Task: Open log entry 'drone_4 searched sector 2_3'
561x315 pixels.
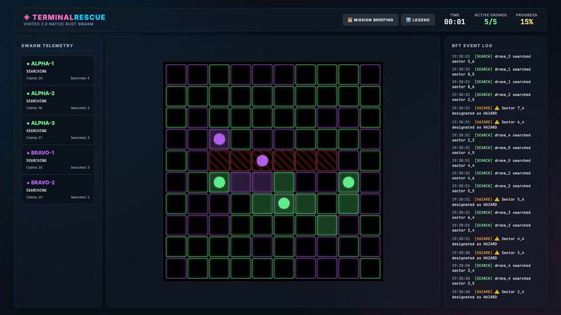Action: coord(491,138)
